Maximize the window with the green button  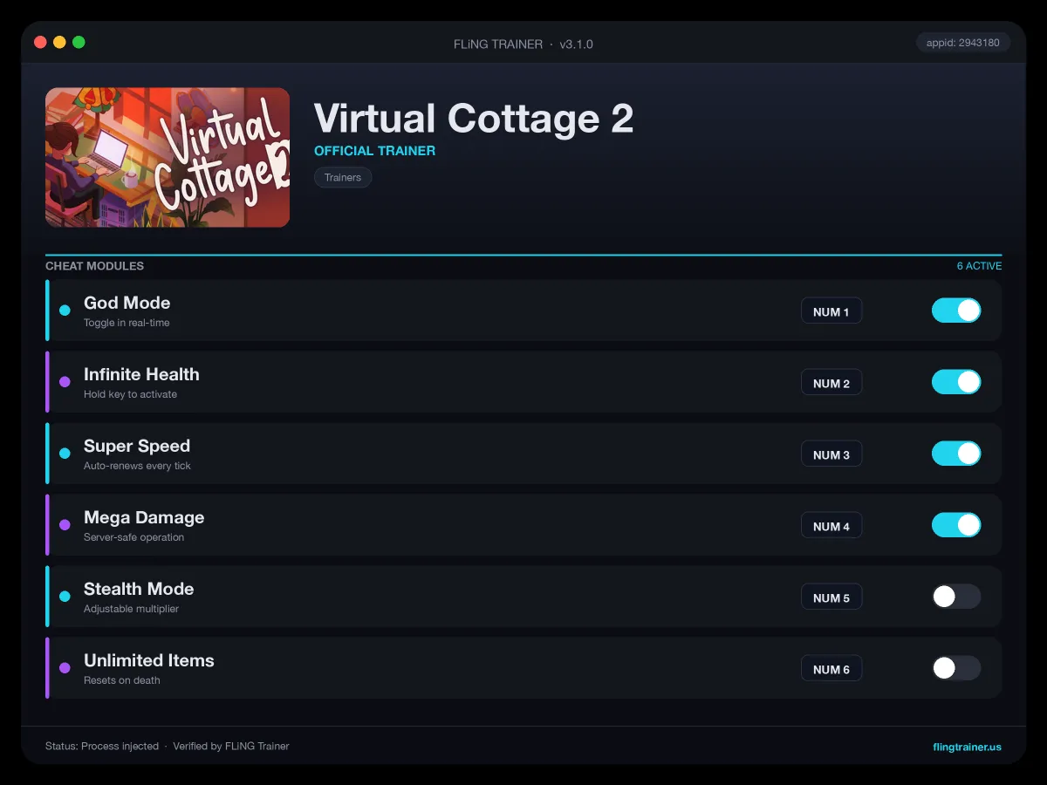79,42
